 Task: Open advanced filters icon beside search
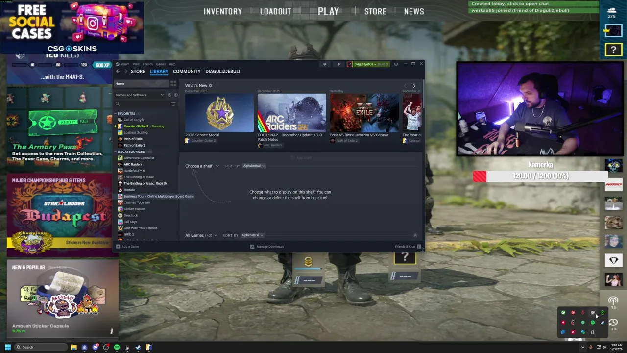tap(173, 104)
